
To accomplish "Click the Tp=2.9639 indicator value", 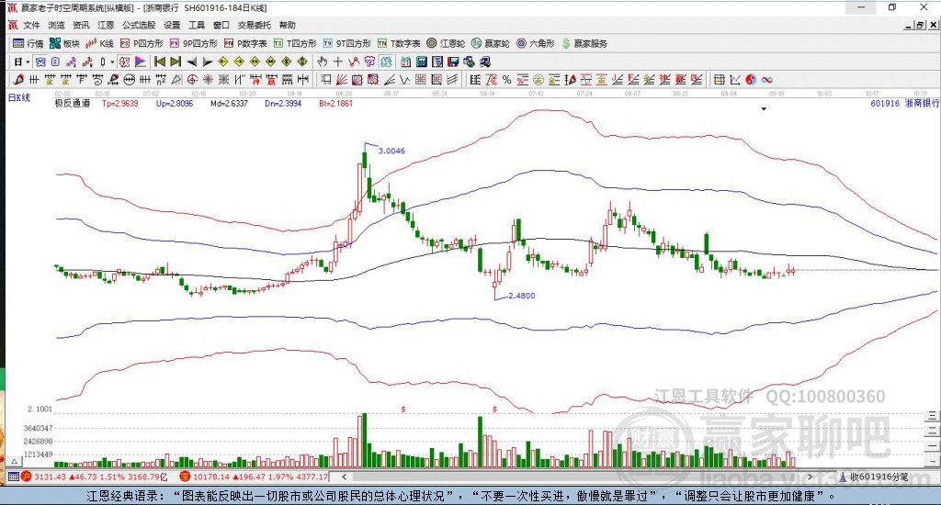I will (120, 103).
